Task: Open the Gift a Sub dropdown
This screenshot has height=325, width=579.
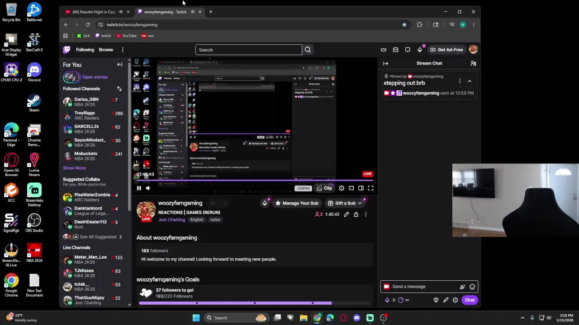Action: [x=345, y=203]
